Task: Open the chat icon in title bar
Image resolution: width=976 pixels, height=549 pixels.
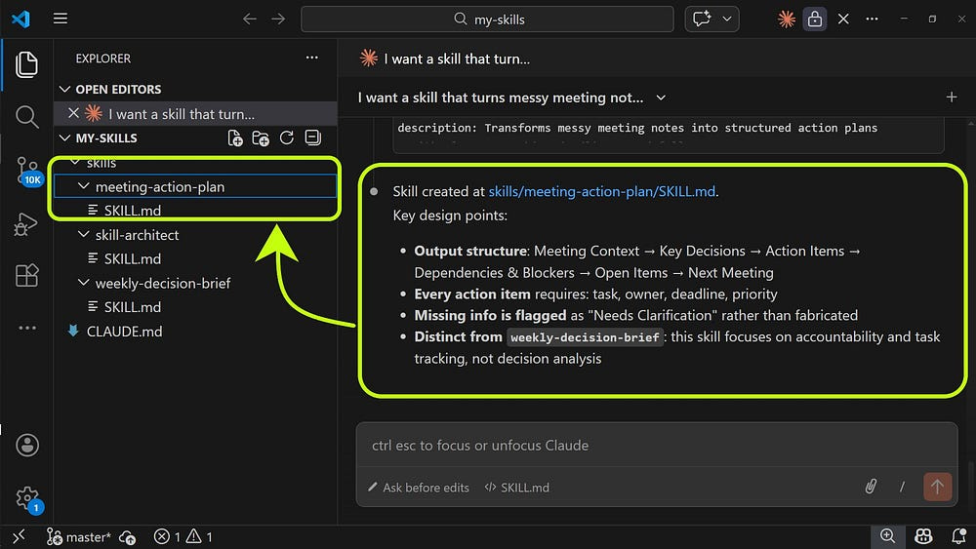Action: point(702,19)
